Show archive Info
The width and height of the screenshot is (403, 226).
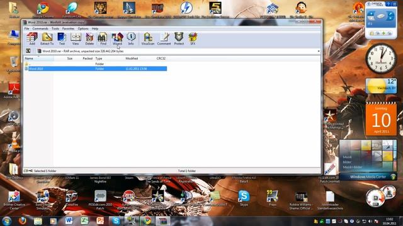pyautogui.click(x=131, y=39)
